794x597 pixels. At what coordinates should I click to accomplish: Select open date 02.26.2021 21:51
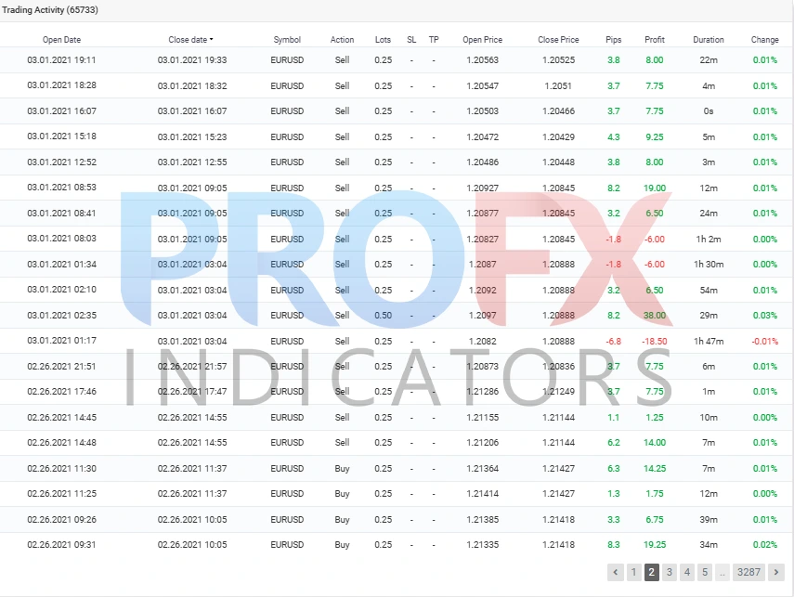point(61,366)
